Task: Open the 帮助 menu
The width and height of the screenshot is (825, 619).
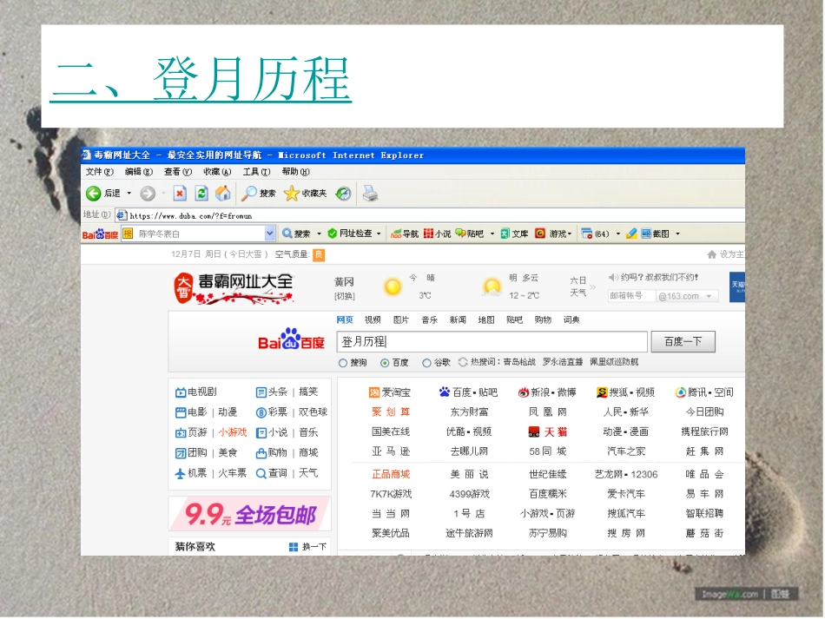Action: (x=295, y=172)
